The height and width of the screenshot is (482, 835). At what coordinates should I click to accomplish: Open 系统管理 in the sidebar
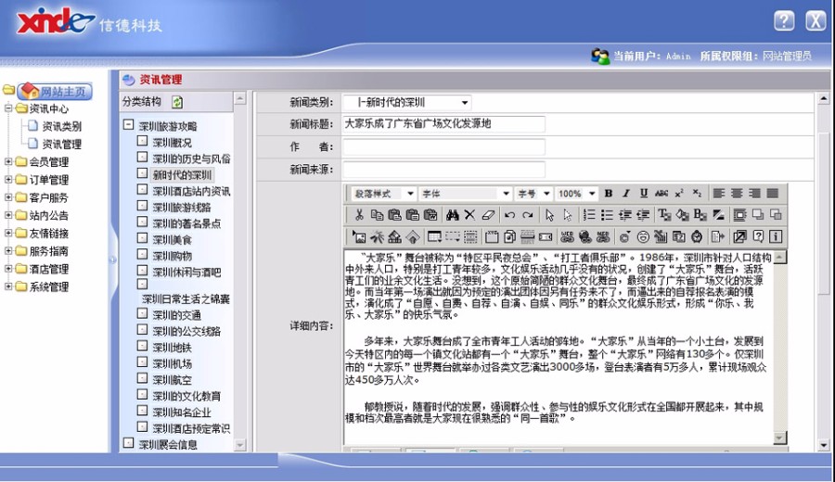48,286
